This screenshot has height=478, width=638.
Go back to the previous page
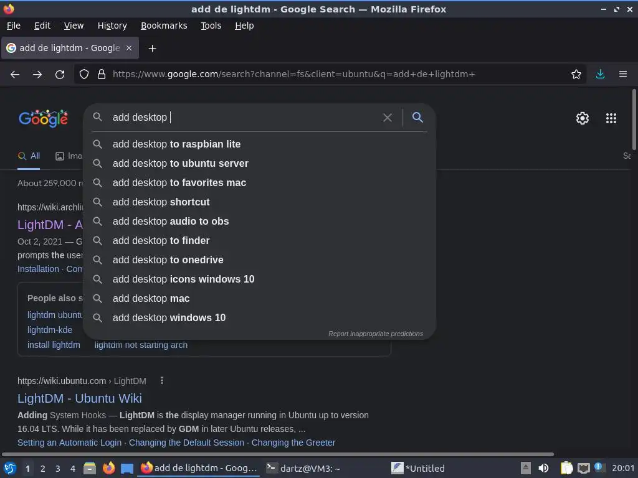coord(15,75)
